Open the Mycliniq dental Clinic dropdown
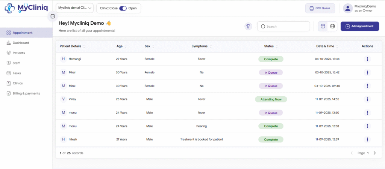Viewport: 385px width, 169px height. (74, 8)
